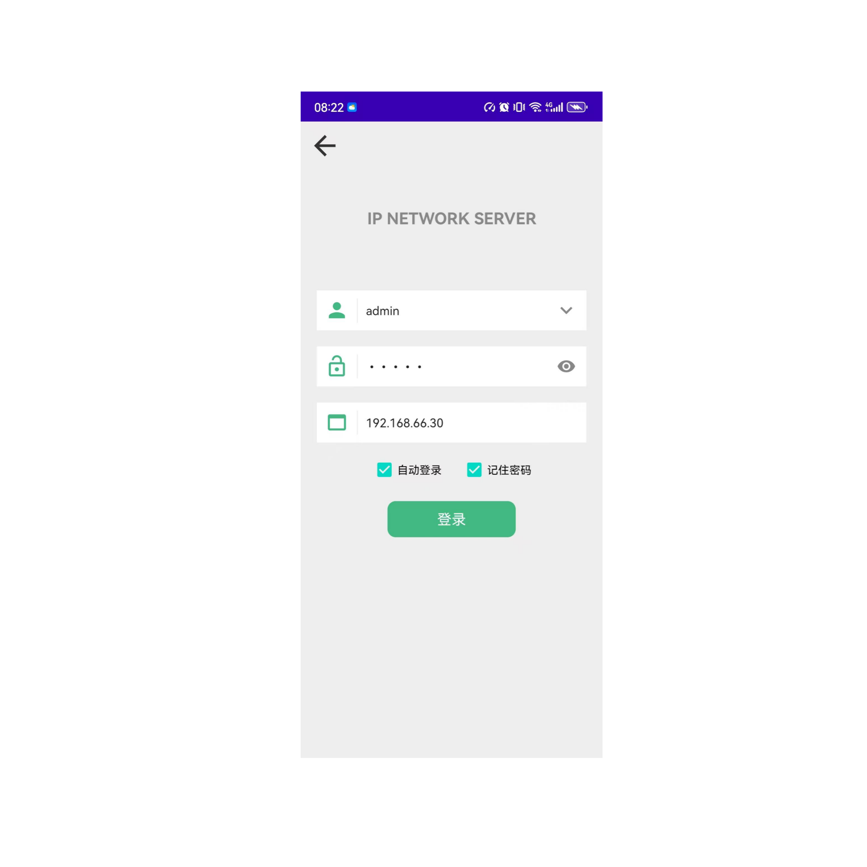Tap the weather notification icon in status bar
This screenshot has height=867, width=867.
click(352, 107)
